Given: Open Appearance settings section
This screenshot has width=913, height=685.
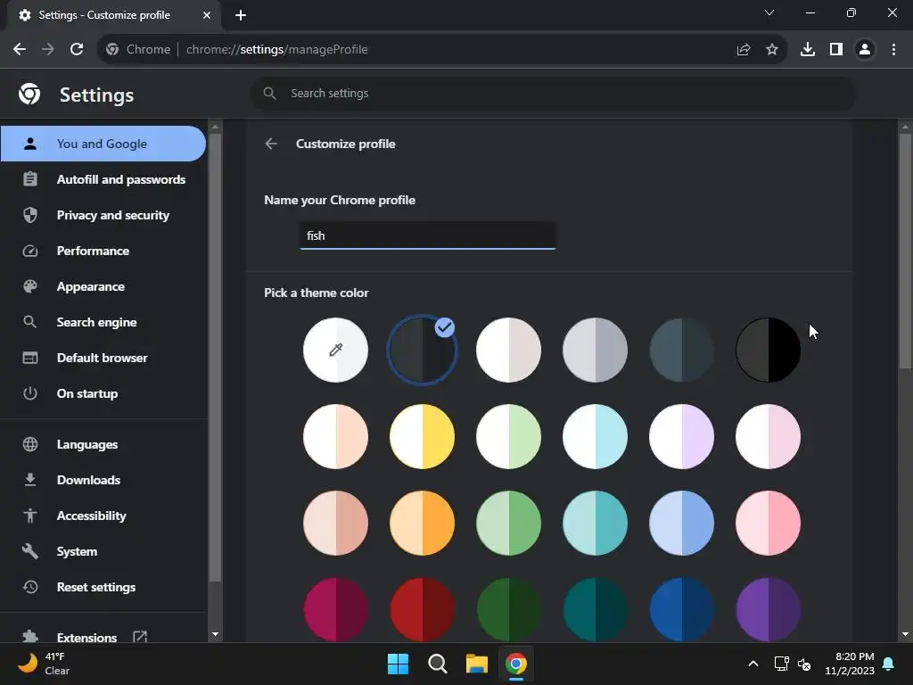Looking at the screenshot, I should [103, 286].
